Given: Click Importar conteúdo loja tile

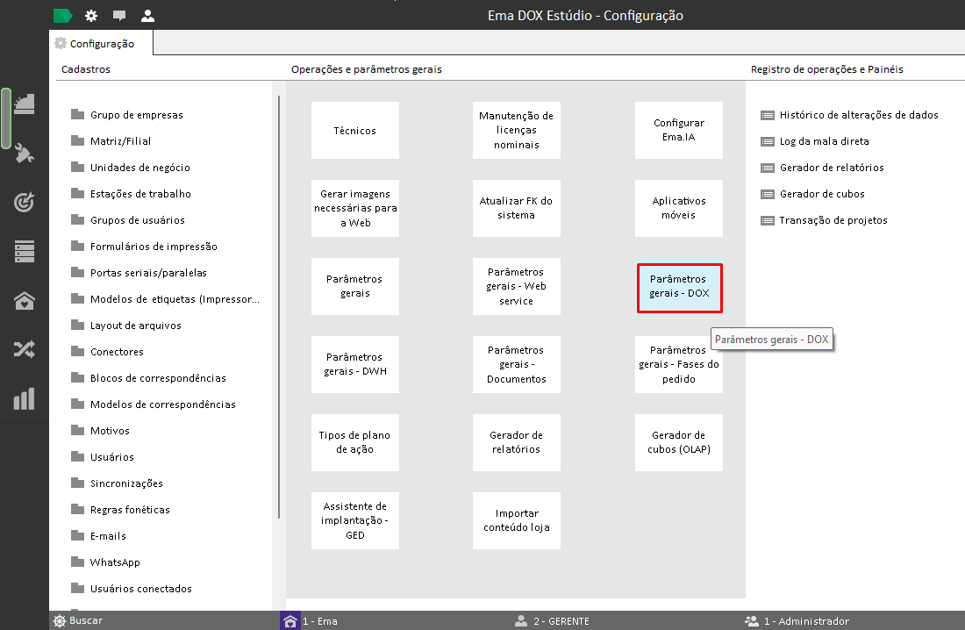Looking at the screenshot, I should click(x=517, y=520).
